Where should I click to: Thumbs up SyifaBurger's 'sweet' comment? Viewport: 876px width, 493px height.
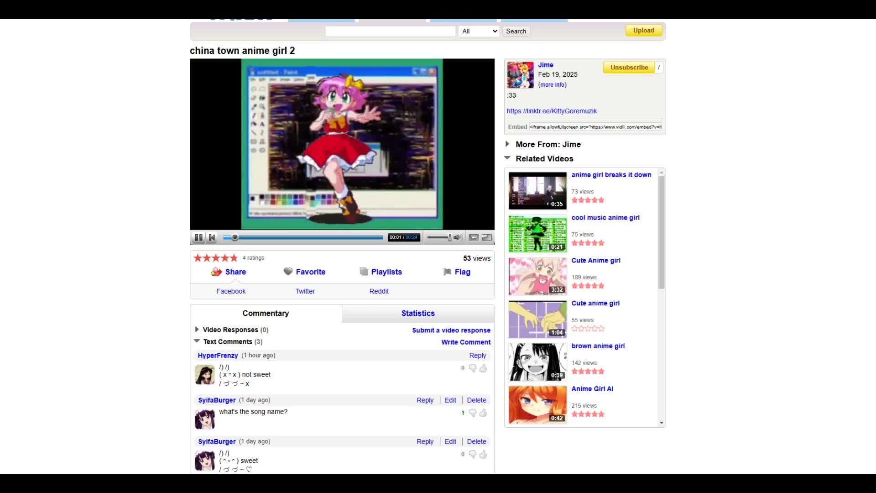click(483, 455)
